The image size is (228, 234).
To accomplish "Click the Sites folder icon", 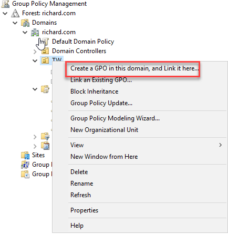I will (25, 155).
